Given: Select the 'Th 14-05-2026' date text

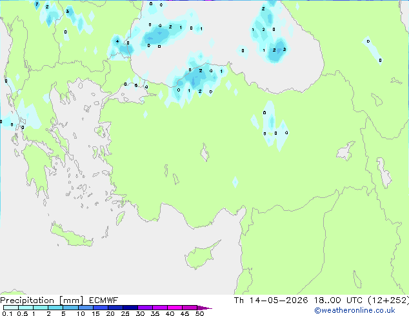Looking at the screenshot, I should click(x=271, y=301).
